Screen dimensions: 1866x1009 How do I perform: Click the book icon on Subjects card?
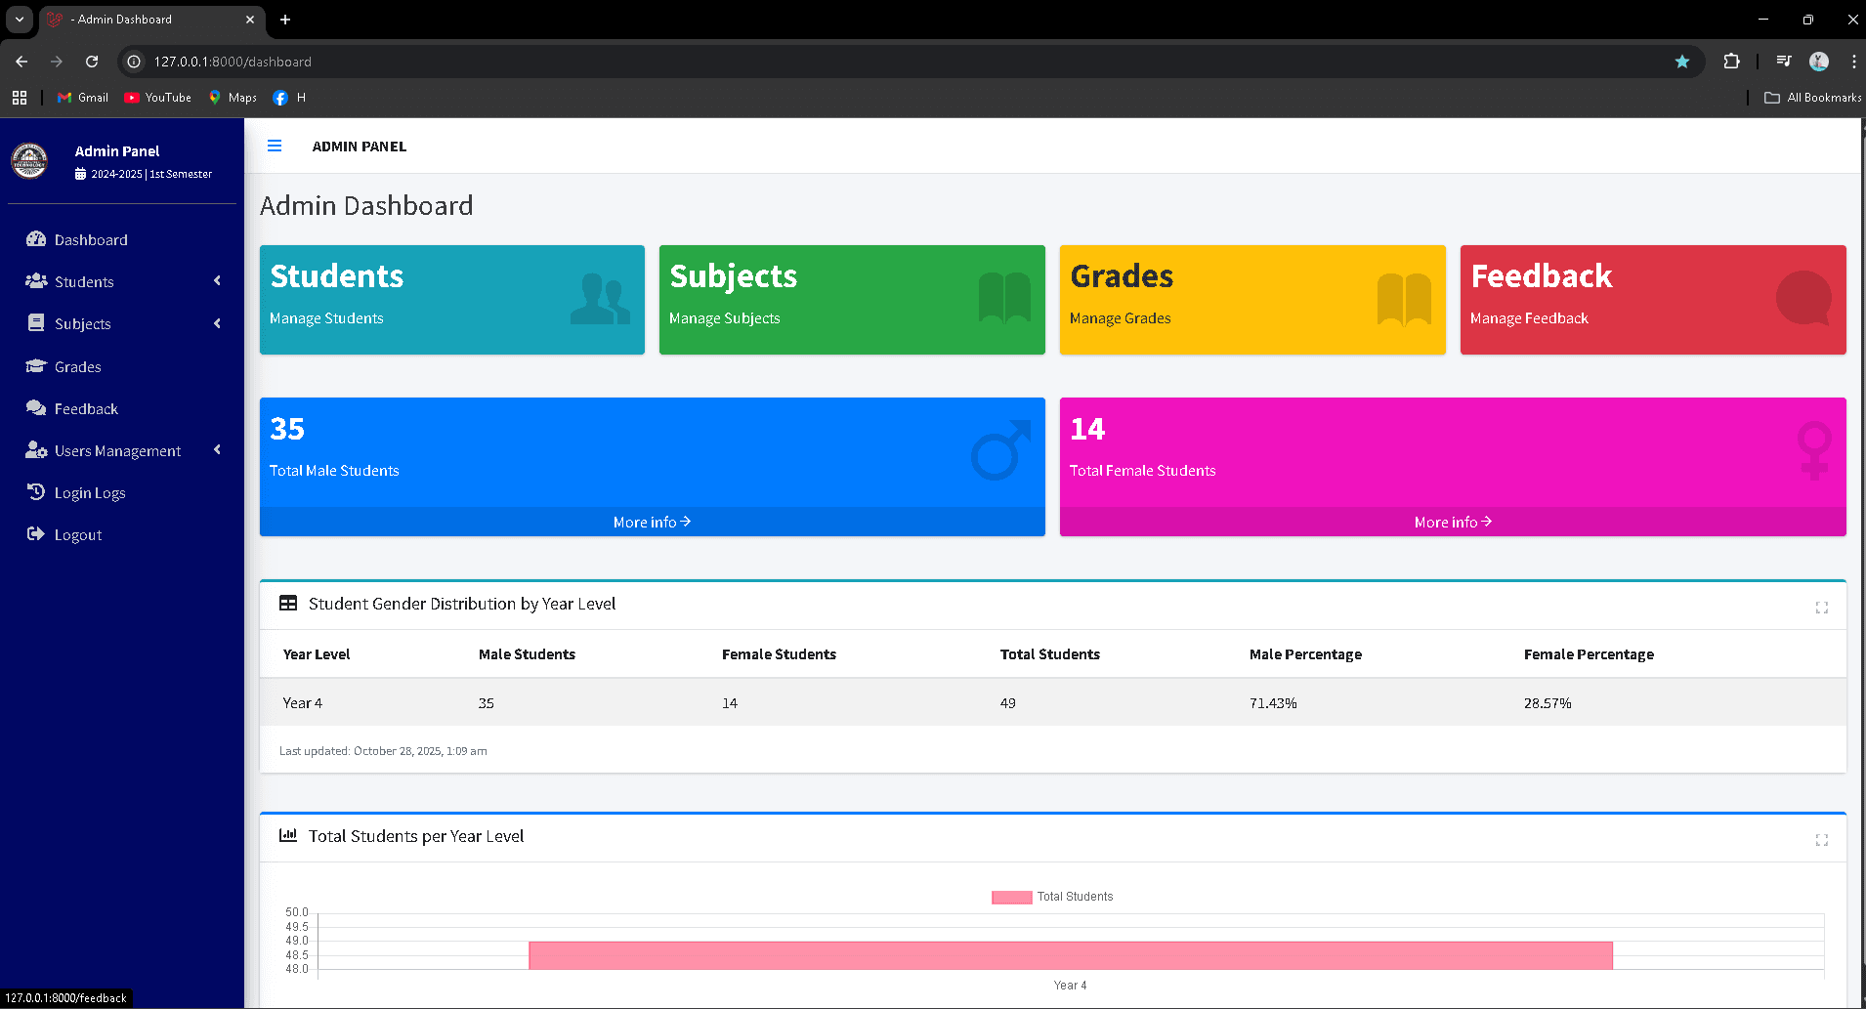pyautogui.click(x=1004, y=298)
